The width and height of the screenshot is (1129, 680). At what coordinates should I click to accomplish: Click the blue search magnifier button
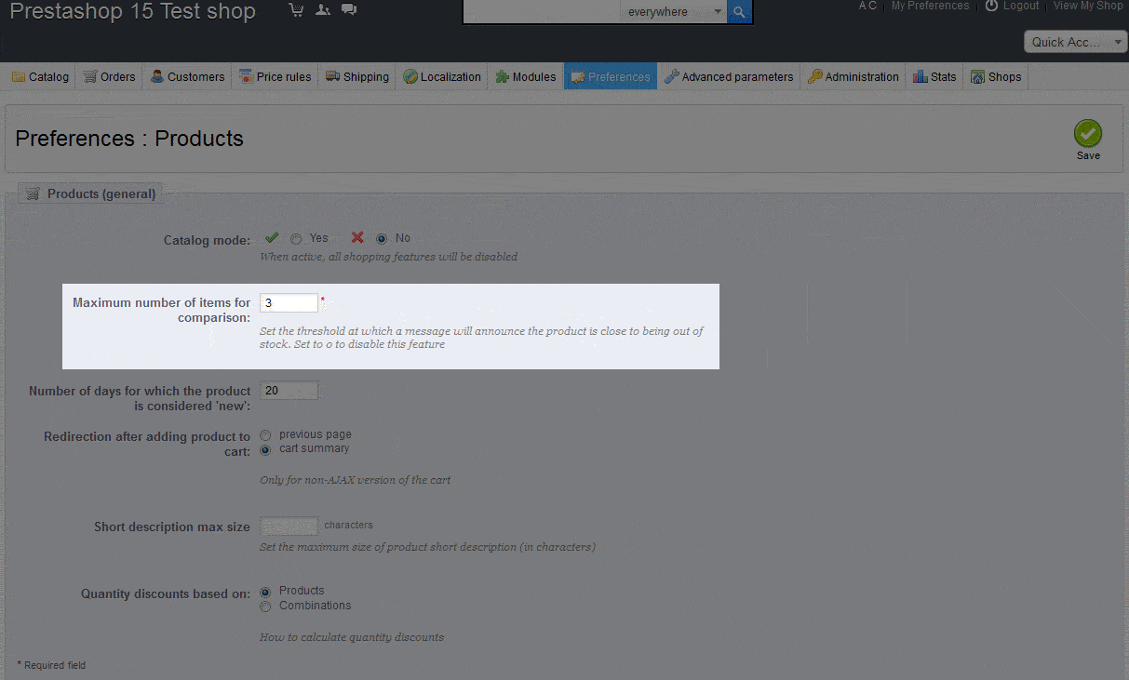tap(740, 12)
